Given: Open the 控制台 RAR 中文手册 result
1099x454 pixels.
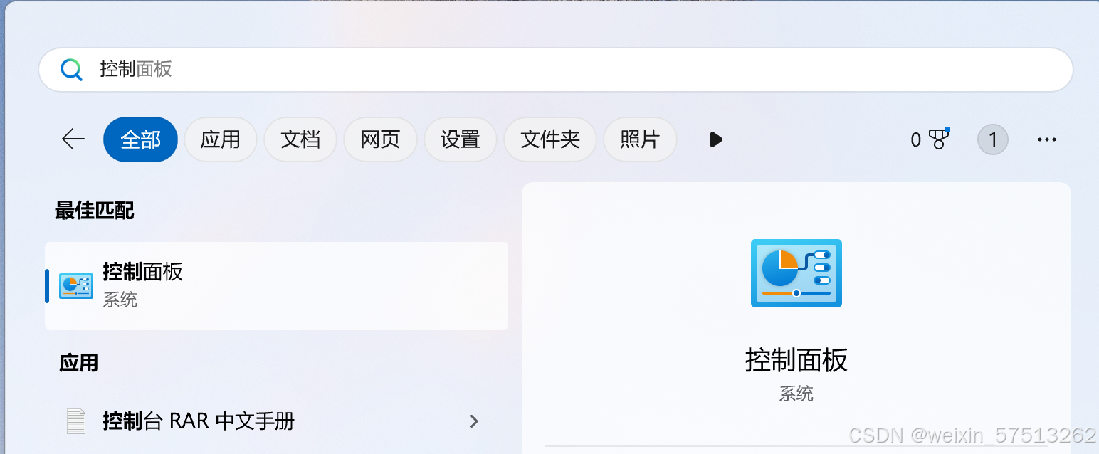Looking at the screenshot, I should pos(276,421).
